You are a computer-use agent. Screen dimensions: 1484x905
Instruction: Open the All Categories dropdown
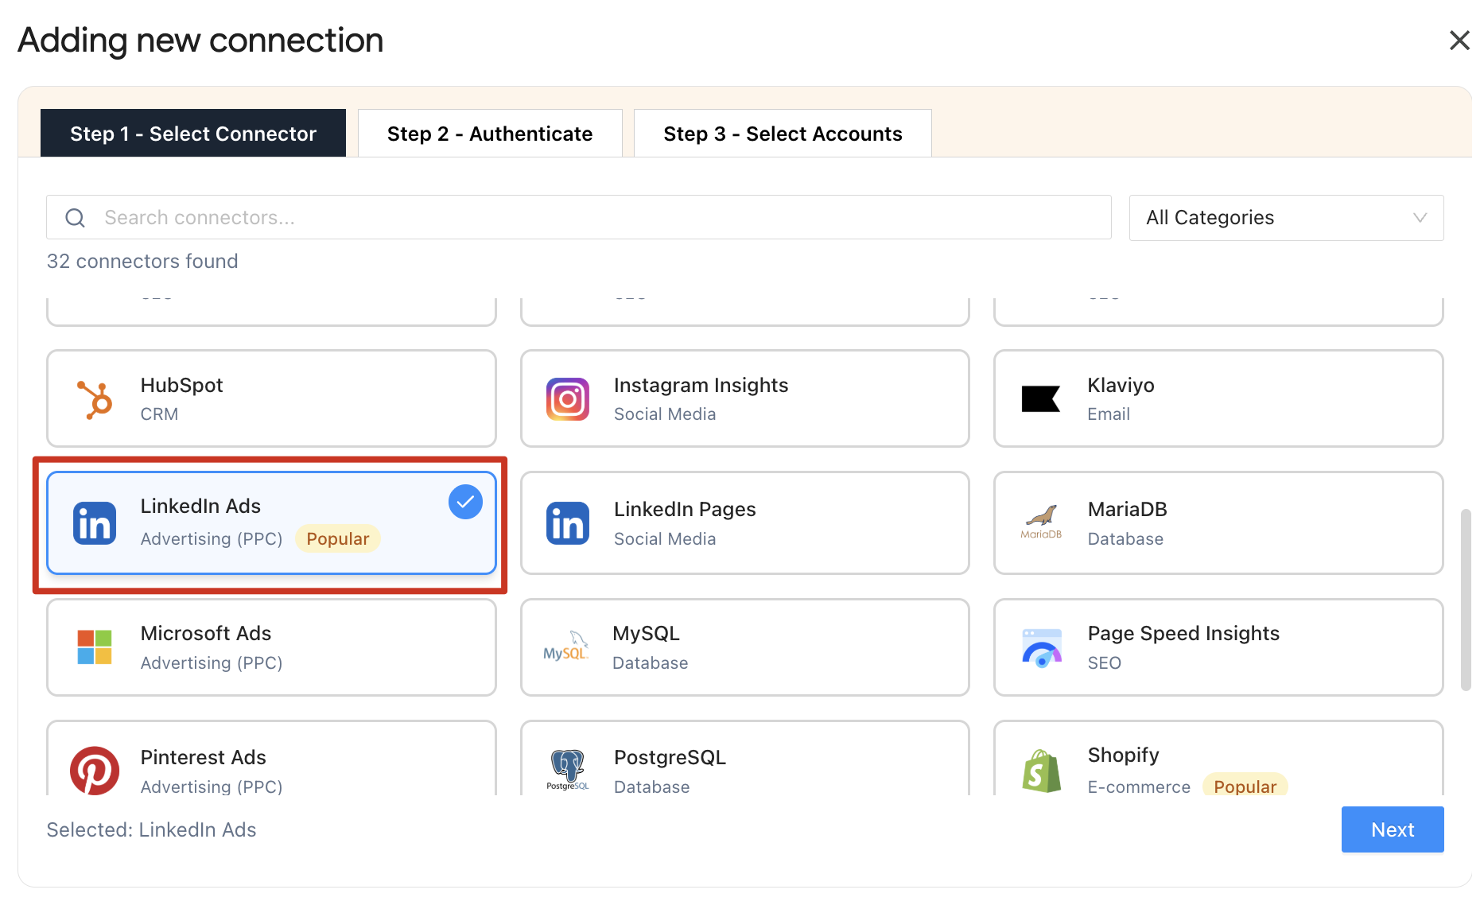1285,218
